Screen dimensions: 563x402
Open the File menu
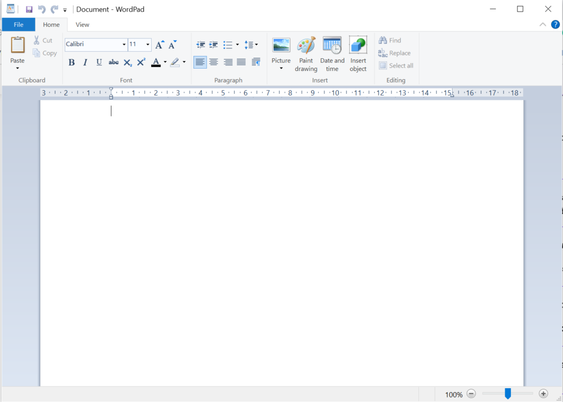coord(18,24)
